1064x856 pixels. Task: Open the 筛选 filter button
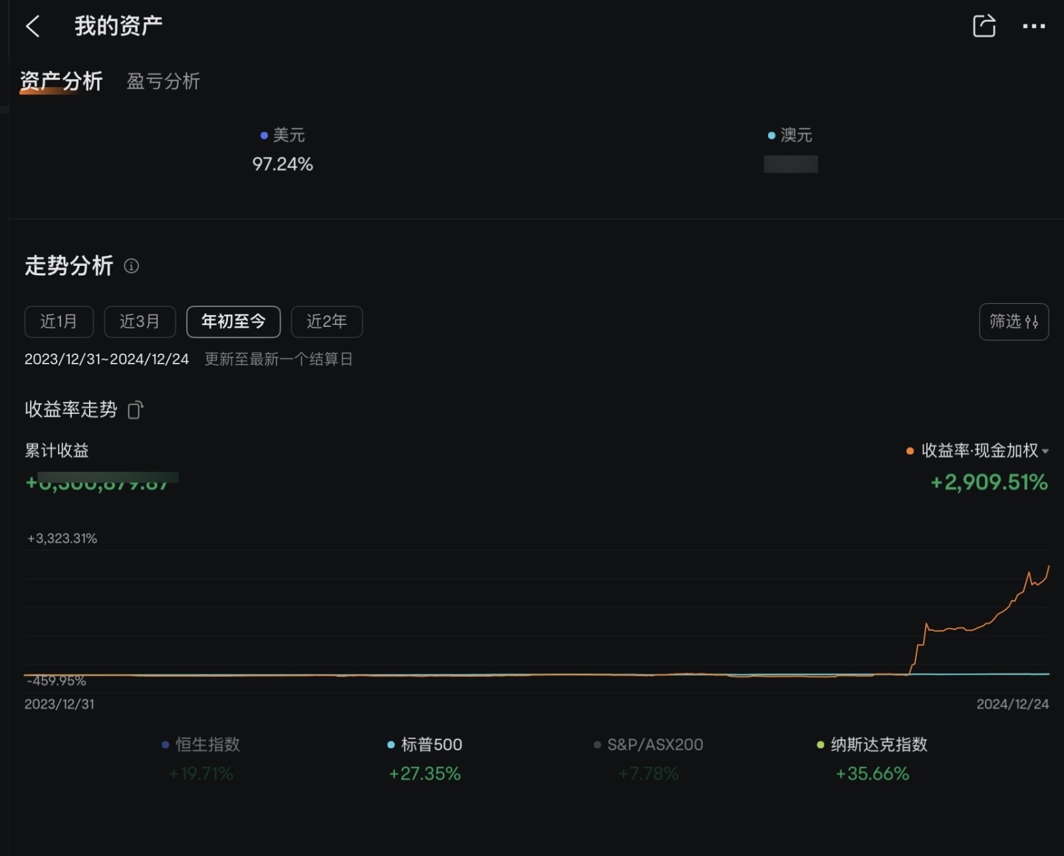[x=1013, y=322]
